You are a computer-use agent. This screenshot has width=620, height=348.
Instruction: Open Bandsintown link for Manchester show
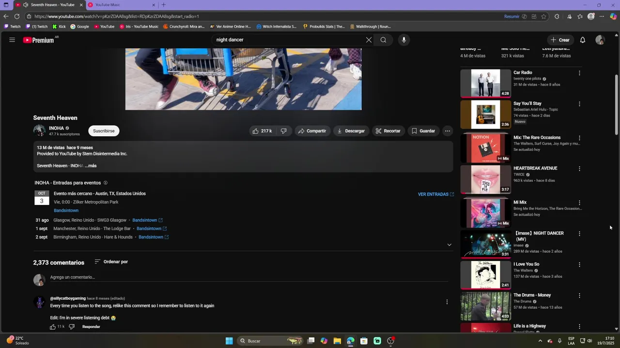pyautogui.click(x=152, y=229)
